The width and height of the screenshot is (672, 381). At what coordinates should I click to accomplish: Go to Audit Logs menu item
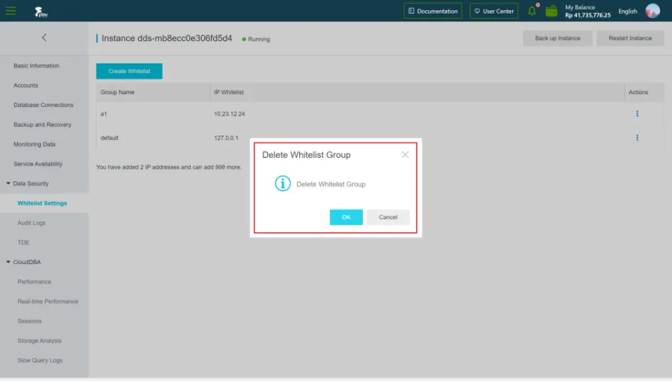pos(32,223)
